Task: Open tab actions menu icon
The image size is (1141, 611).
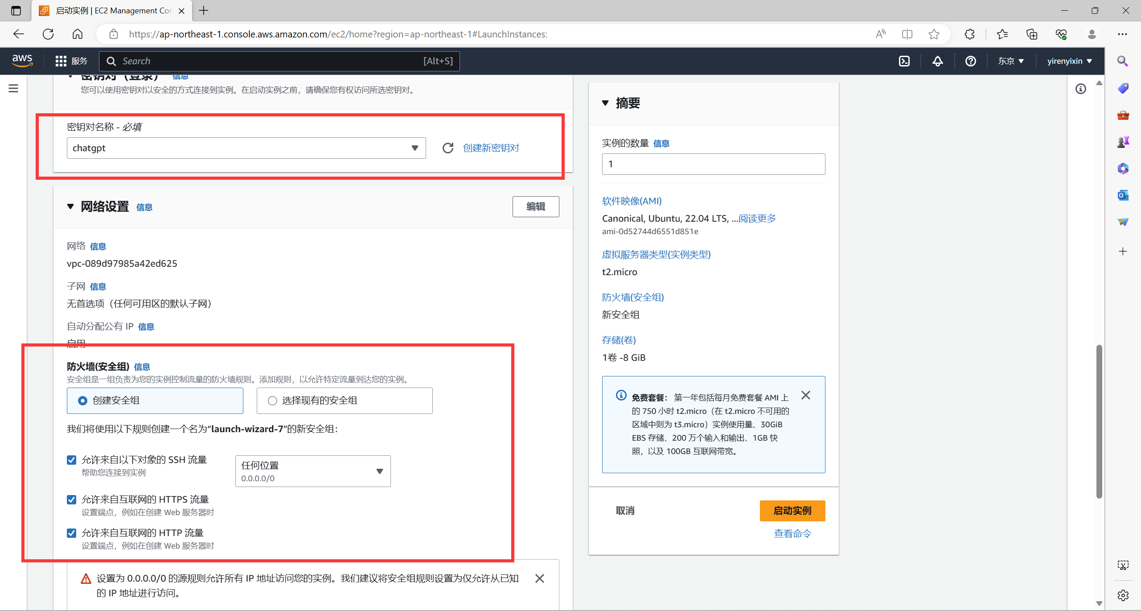Action: tap(16, 10)
